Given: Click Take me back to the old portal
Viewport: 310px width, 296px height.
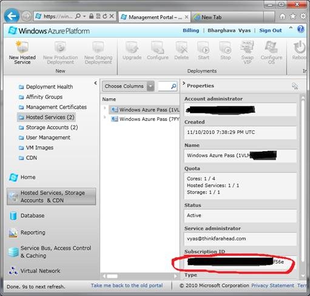Looking at the screenshot, I should (x=127, y=286).
